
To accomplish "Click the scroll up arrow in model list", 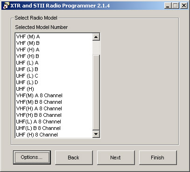I will tap(96, 37).
